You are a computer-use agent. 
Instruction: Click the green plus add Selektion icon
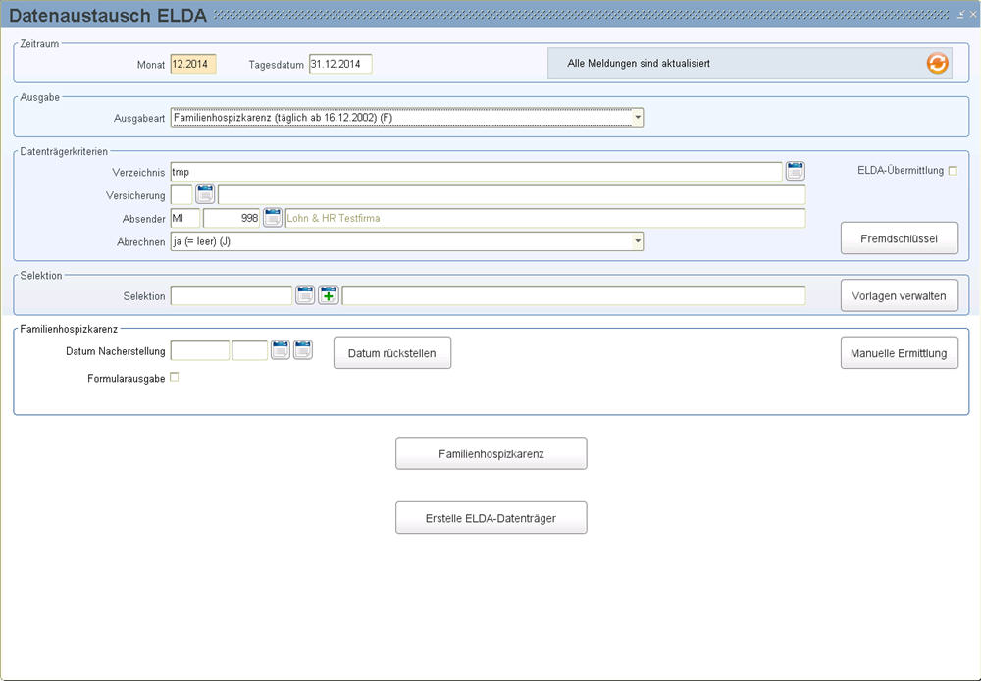click(329, 294)
